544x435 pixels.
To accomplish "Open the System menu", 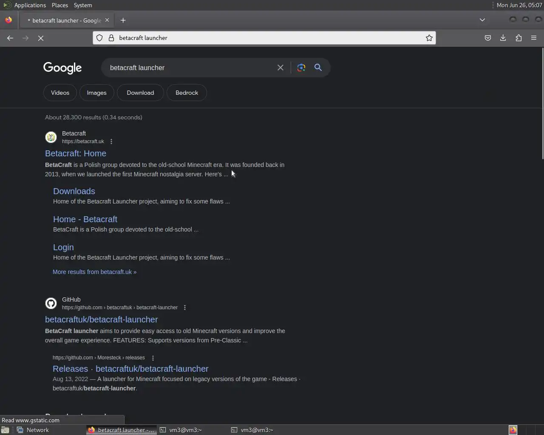I will coord(83,5).
